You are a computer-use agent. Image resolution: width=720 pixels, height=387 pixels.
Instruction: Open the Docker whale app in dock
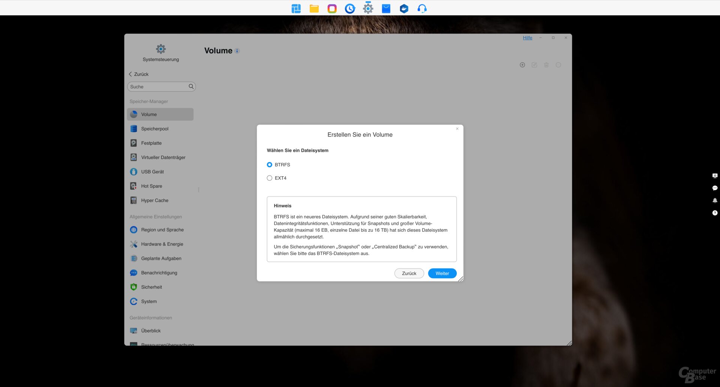coord(404,9)
